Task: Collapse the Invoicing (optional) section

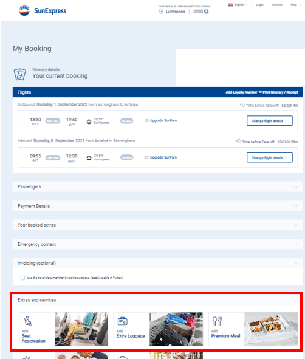Action: point(157,263)
